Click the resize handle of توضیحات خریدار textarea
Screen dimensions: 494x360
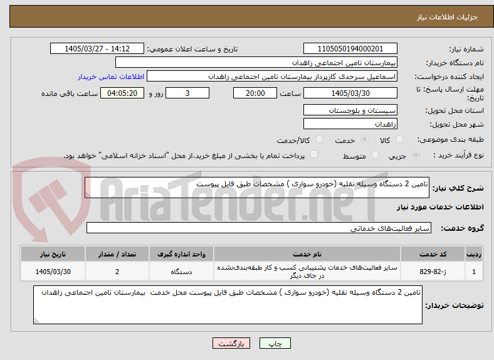coord(36,321)
